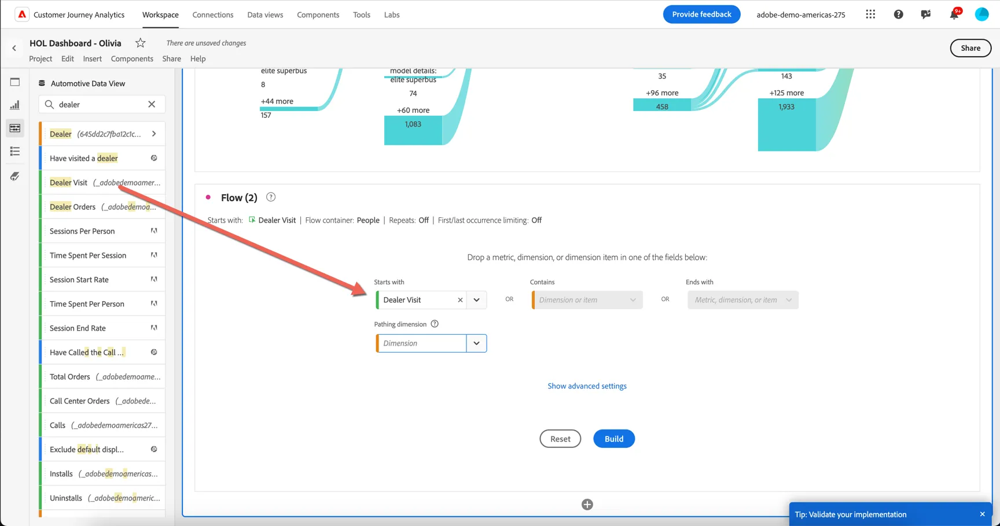Click the pink dot beside Flow (2)

[x=208, y=198]
